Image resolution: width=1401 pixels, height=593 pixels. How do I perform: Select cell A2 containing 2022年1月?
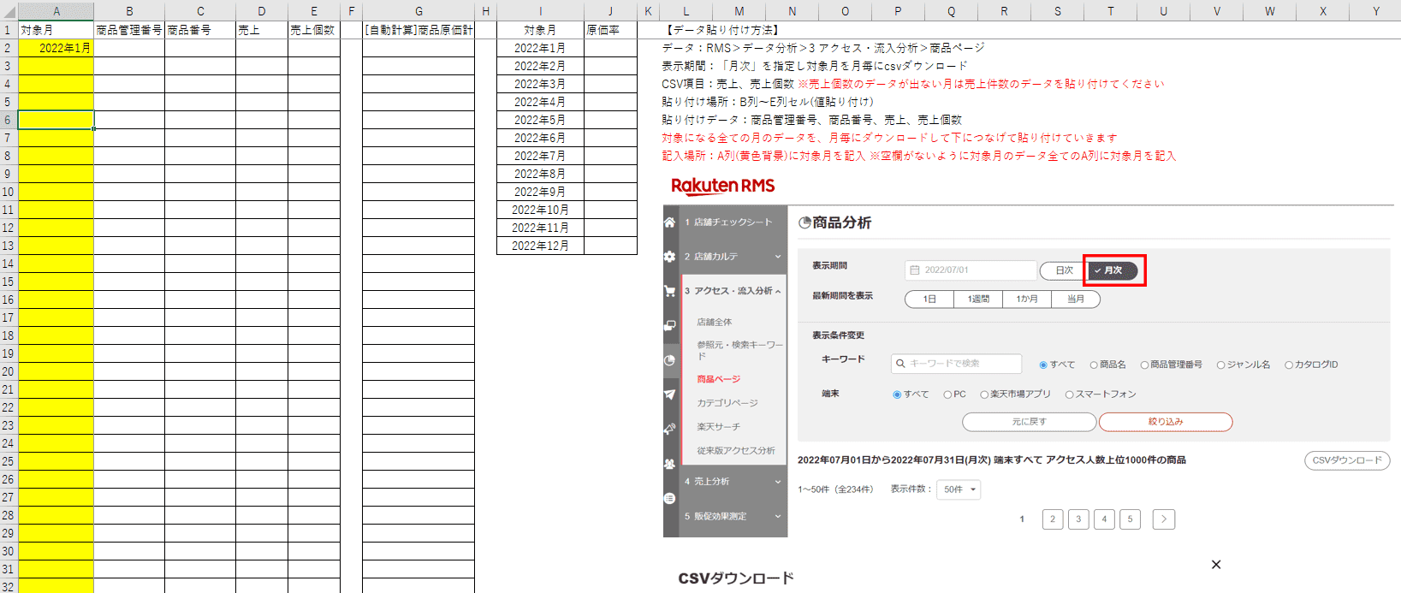coord(56,48)
